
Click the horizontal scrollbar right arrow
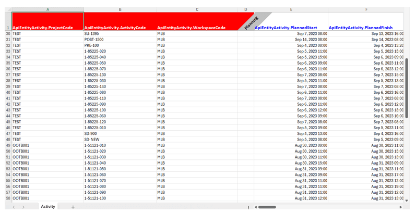(401, 207)
